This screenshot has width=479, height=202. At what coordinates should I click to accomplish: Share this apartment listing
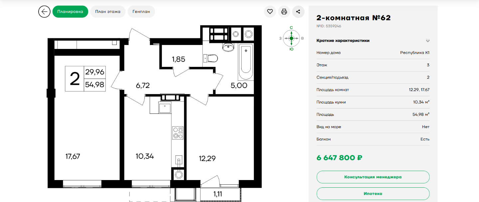(x=298, y=12)
